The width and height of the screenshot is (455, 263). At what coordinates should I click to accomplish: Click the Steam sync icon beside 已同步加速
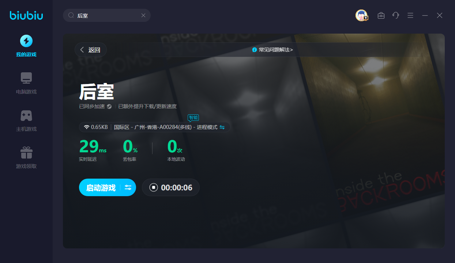(x=109, y=107)
